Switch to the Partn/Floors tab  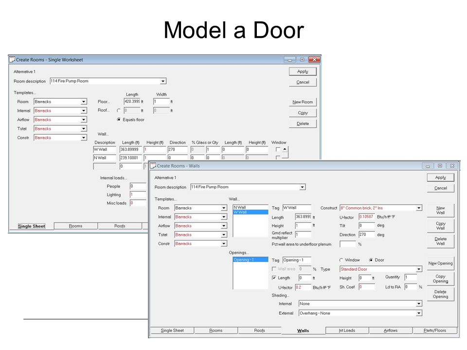[435, 331]
